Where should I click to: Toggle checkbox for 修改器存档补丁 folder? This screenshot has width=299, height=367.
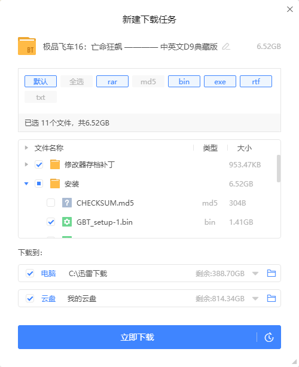(x=39, y=164)
